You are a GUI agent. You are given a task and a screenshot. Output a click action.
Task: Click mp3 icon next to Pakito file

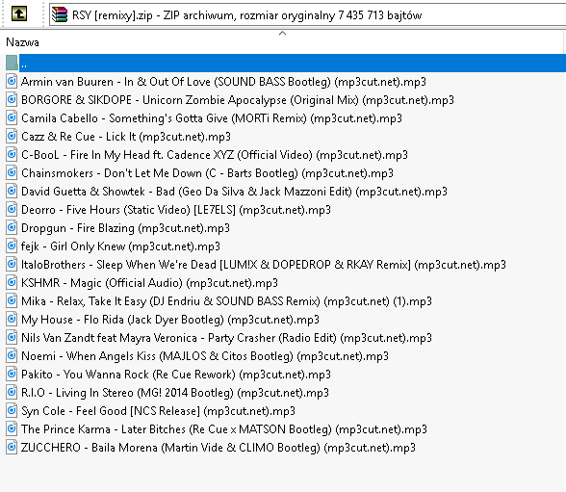pyautogui.click(x=12, y=374)
